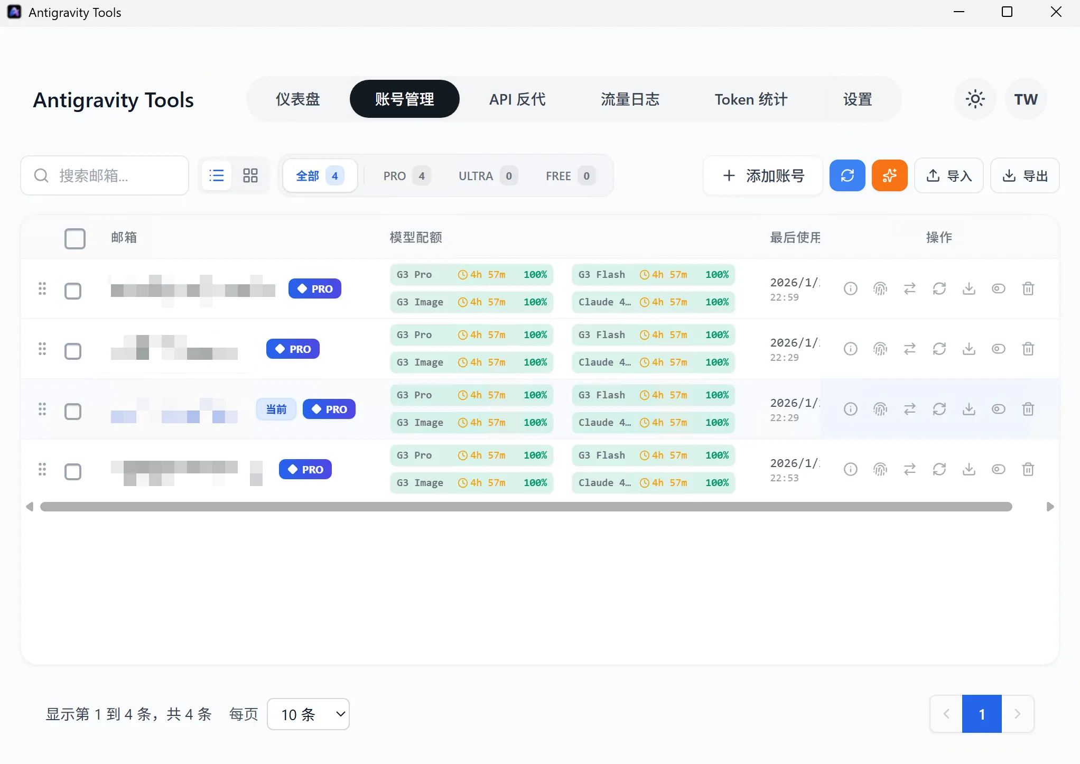Toggle the sun theme icon

(x=975, y=99)
